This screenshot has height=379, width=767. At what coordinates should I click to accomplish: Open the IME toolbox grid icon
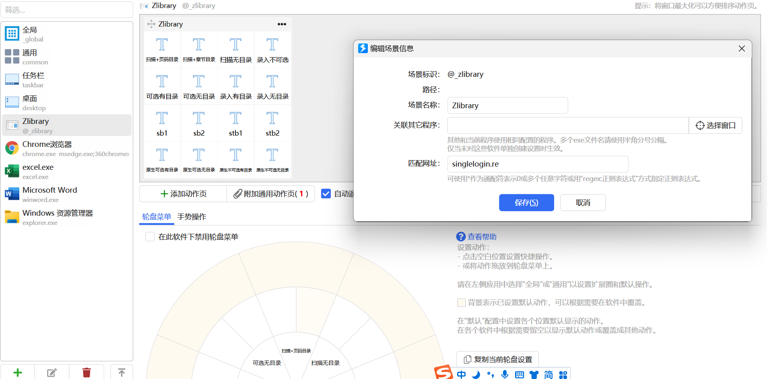pyautogui.click(x=563, y=375)
